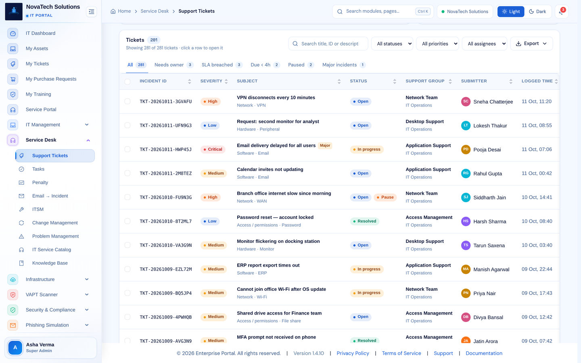Go to Home in the breadcrumb

[121, 11]
